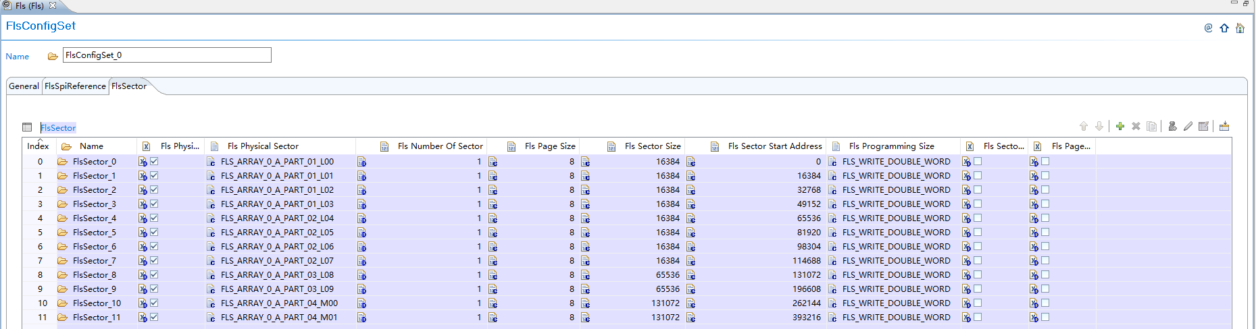Click the green plus add-sector icon
Viewport: 1256px width, 329px height.
pyautogui.click(x=1120, y=126)
